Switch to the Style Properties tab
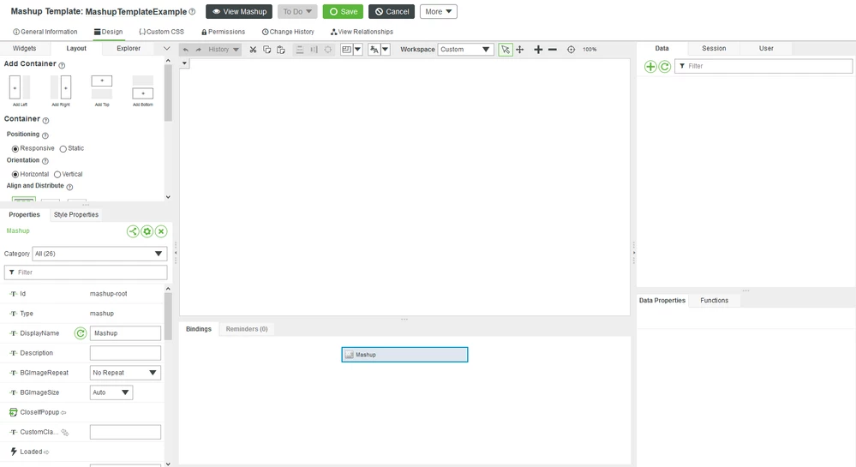Viewport: 856px width, 467px height. [76, 215]
